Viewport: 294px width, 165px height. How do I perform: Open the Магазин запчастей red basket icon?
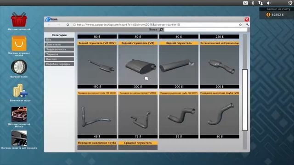point(19,20)
